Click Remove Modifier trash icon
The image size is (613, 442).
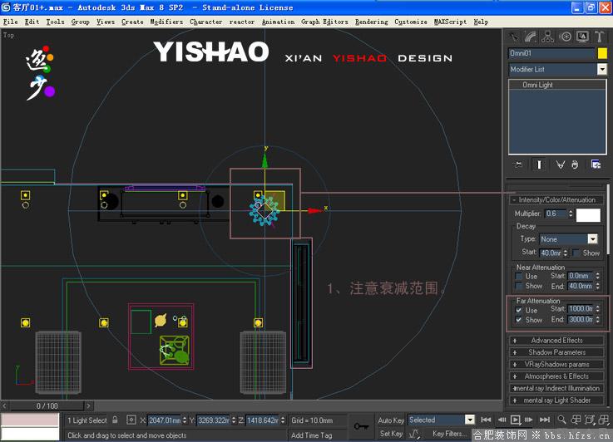pyautogui.click(x=575, y=165)
